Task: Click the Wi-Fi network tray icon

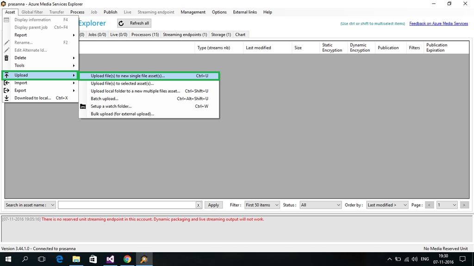Action: coord(406,259)
